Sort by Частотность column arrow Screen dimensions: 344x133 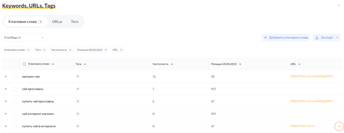(172, 64)
